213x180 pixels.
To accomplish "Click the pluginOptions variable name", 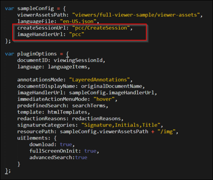I will click(x=37, y=54).
